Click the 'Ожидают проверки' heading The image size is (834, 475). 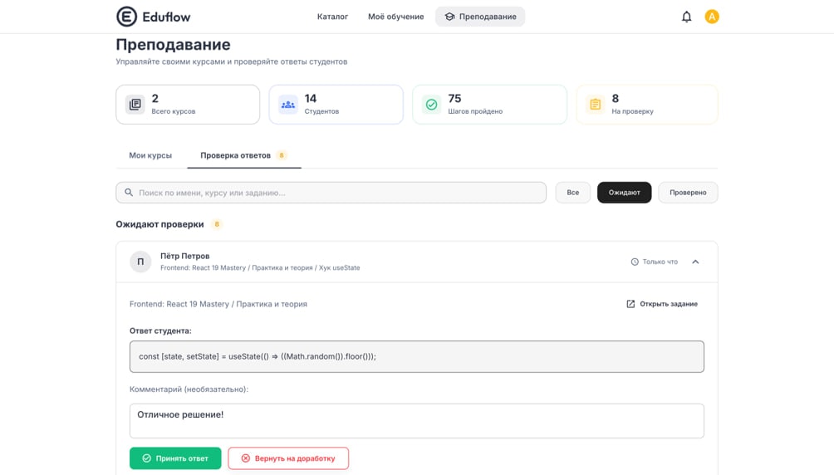point(159,224)
